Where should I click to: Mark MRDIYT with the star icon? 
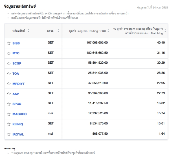(x=9, y=84)
